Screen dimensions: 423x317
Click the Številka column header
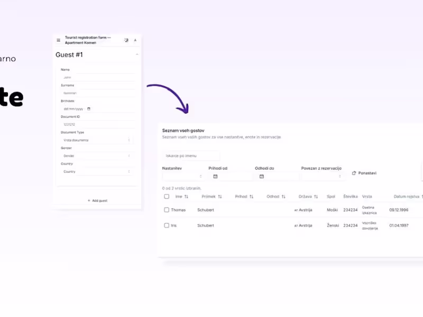point(350,197)
